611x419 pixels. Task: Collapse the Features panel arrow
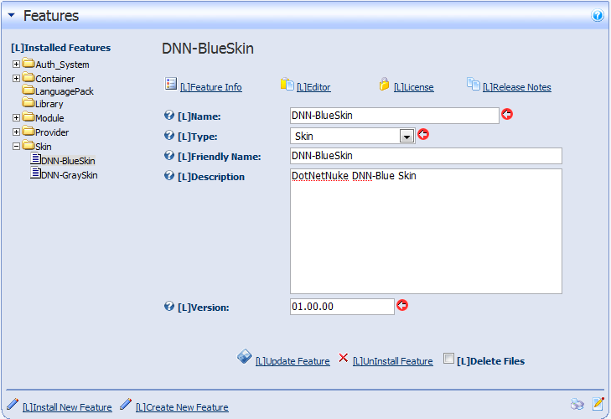click(x=11, y=15)
